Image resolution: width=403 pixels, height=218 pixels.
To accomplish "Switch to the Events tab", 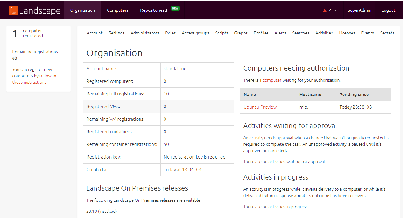I will point(368,33).
